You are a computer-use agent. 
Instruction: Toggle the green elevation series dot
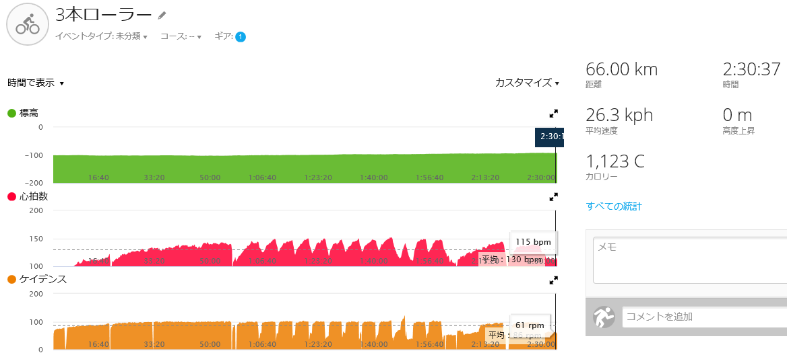pyautogui.click(x=11, y=114)
